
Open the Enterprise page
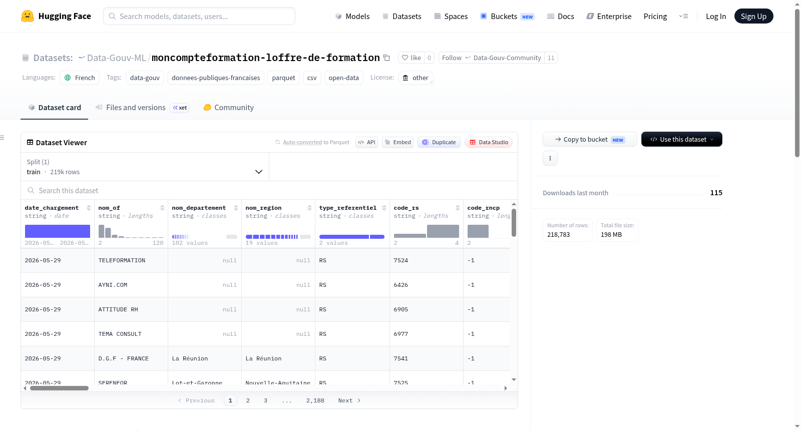(609, 17)
